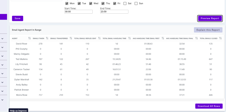Image resolution: width=226 pixels, height=112 pixels.
Task: Sort by Avg Handling Time Email Final
Action: coord(197,38)
